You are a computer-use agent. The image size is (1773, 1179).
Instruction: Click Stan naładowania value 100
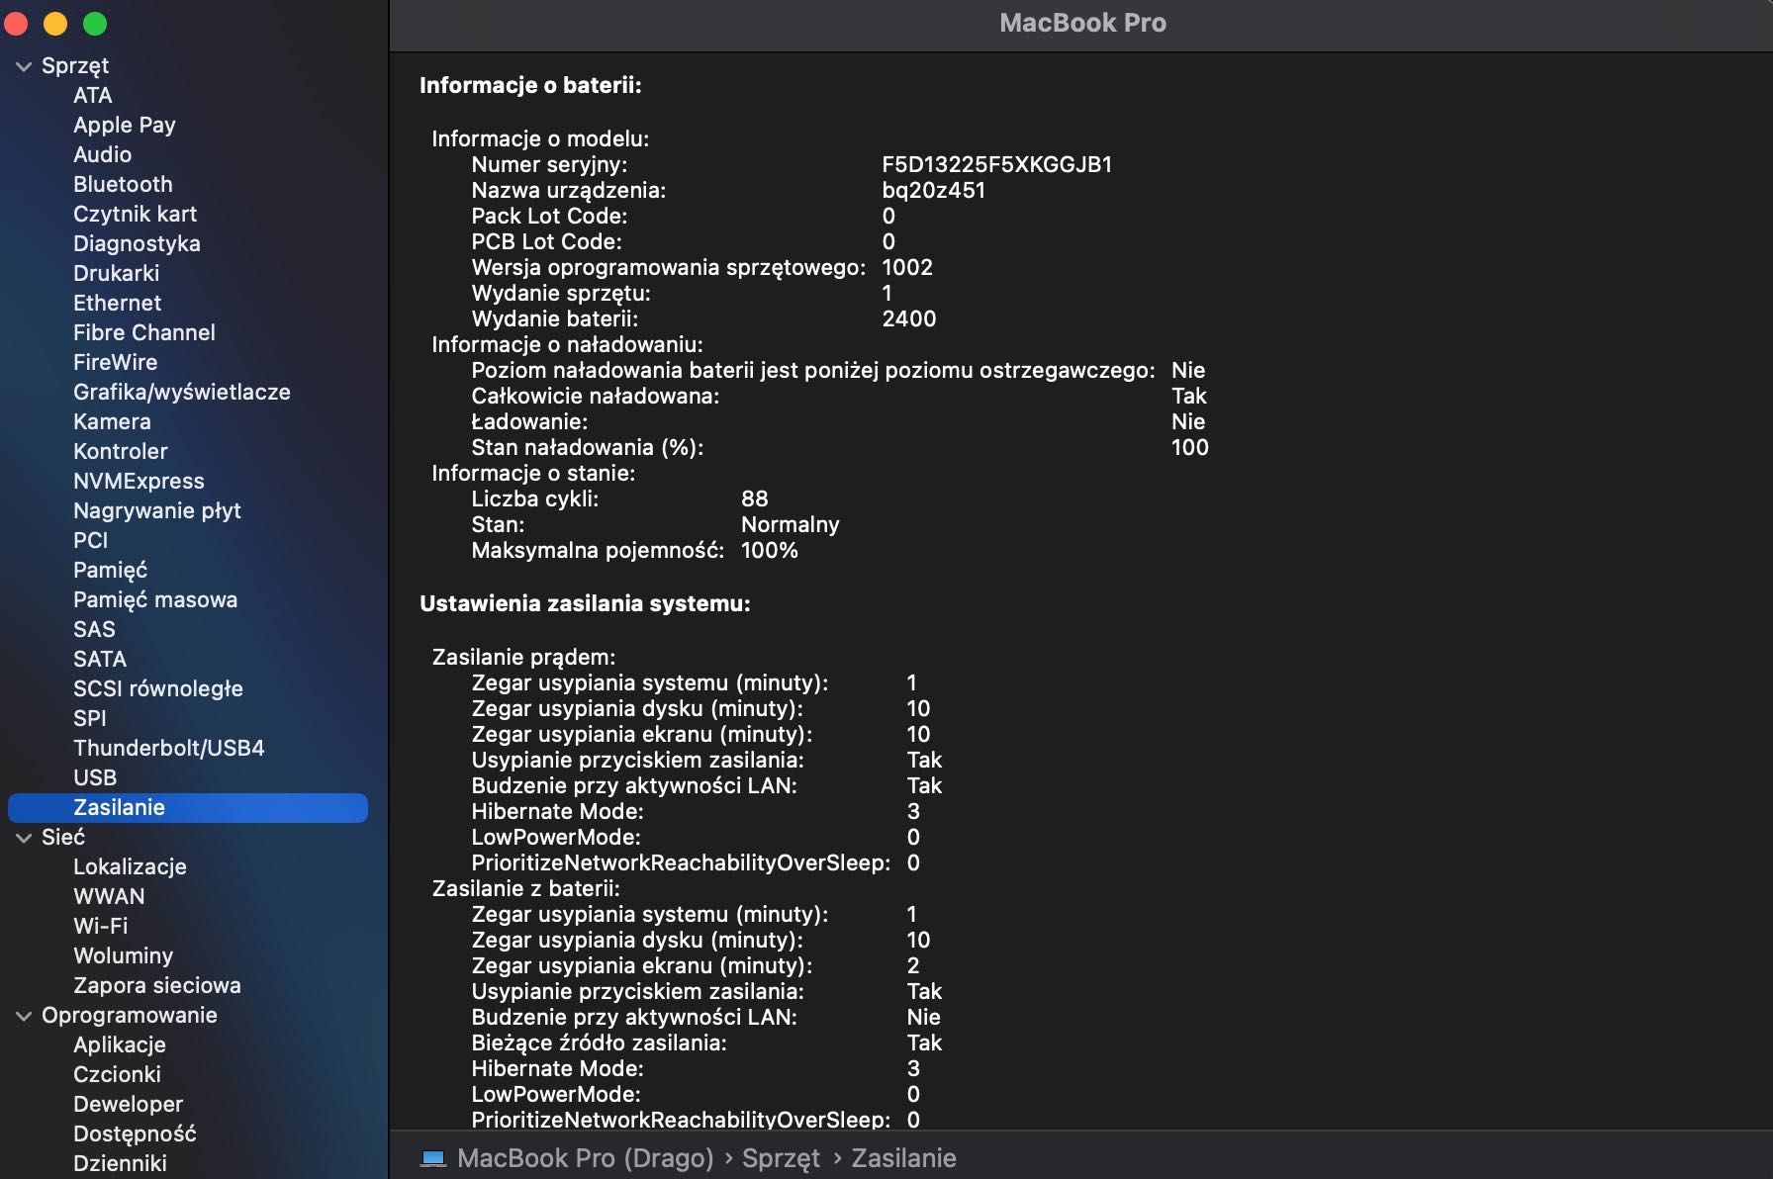click(x=1190, y=447)
